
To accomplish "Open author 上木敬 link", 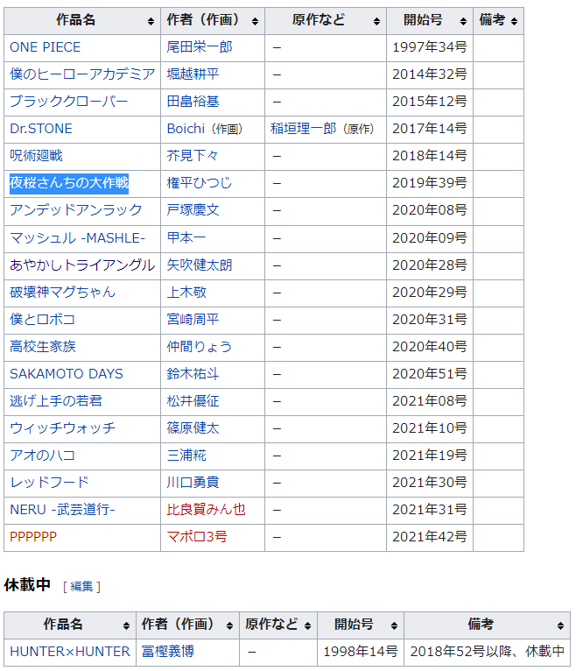I will tap(186, 293).
